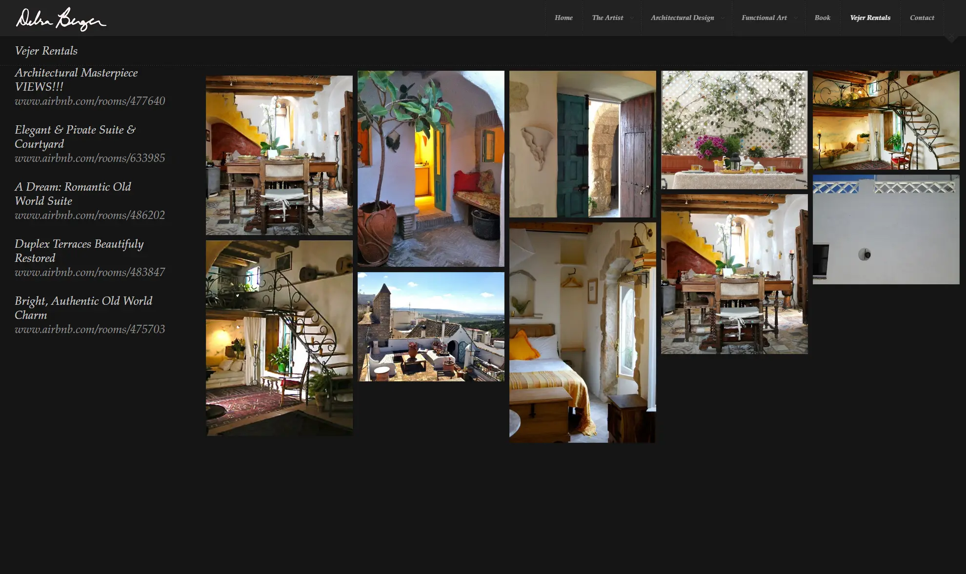Go to the Home menu item

click(x=563, y=18)
